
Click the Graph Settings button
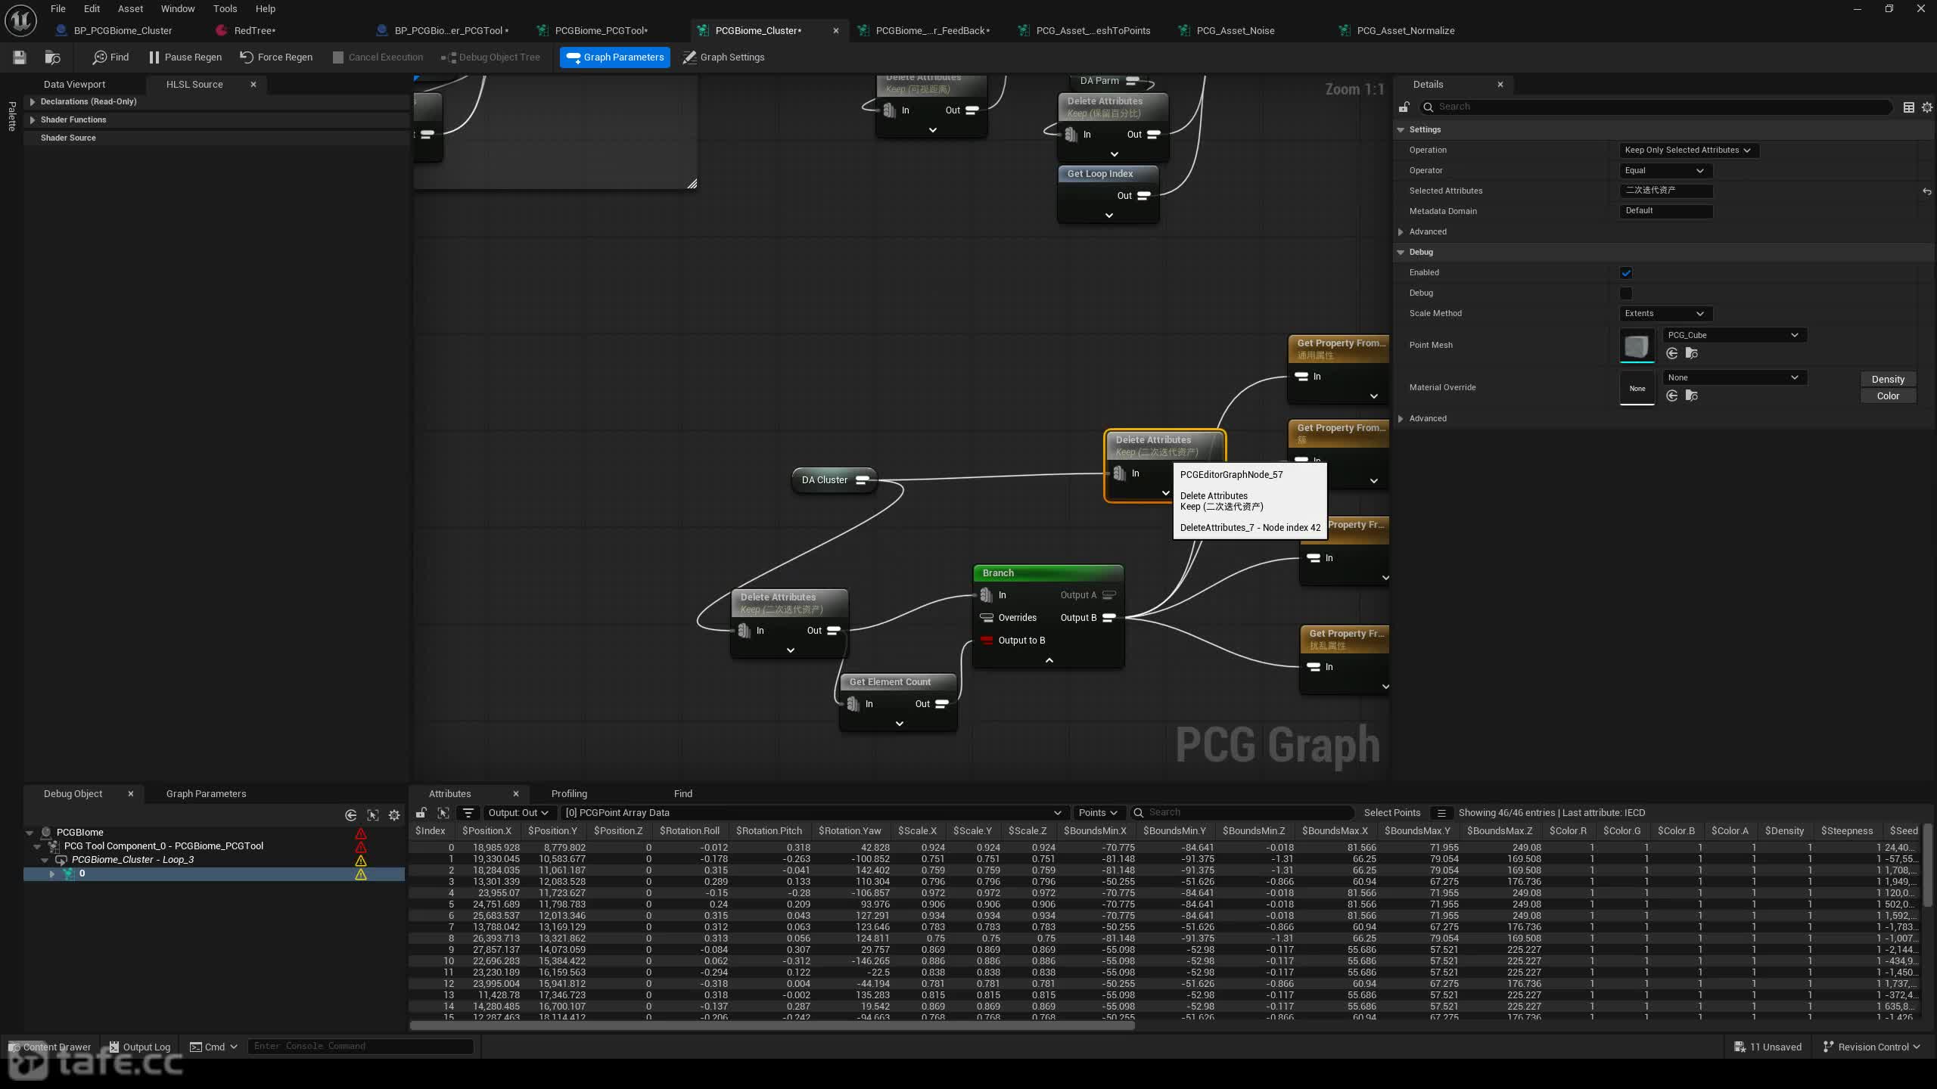coord(723,57)
